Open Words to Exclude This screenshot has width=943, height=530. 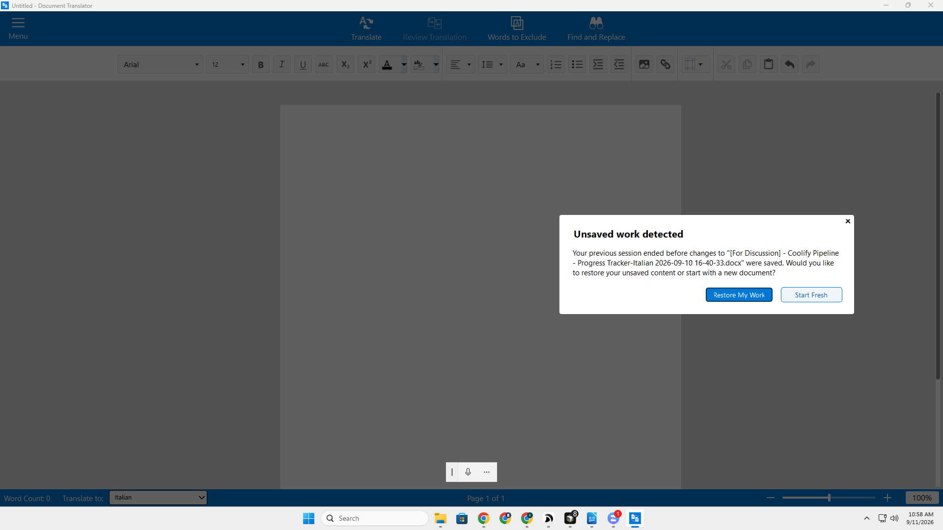click(x=517, y=28)
